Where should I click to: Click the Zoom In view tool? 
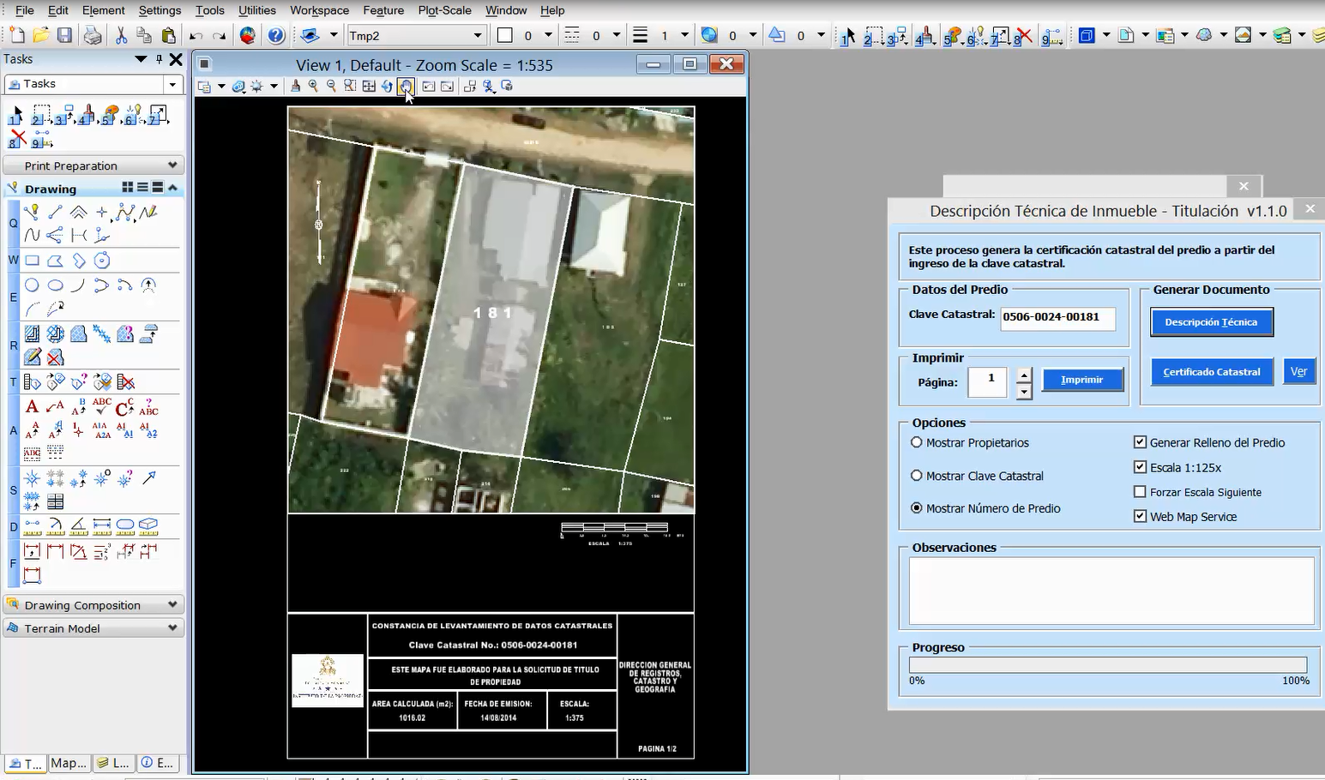(x=313, y=86)
